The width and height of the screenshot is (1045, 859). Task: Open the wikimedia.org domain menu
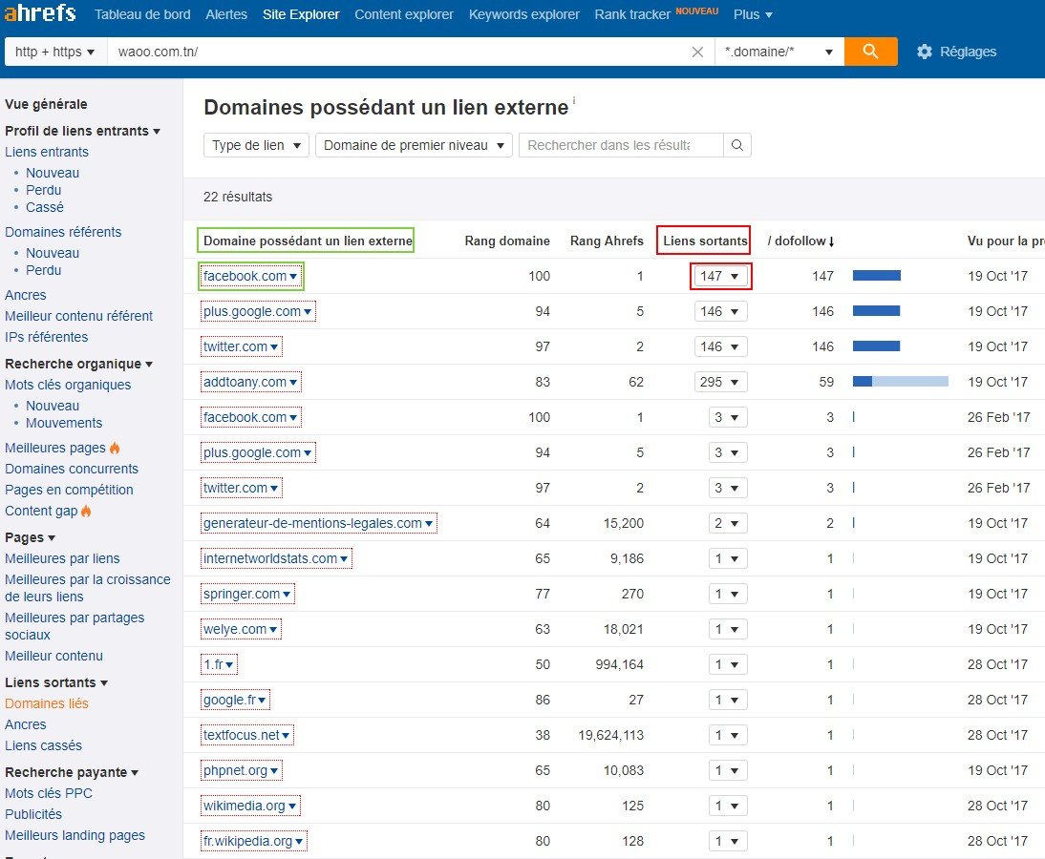tap(250, 806)
